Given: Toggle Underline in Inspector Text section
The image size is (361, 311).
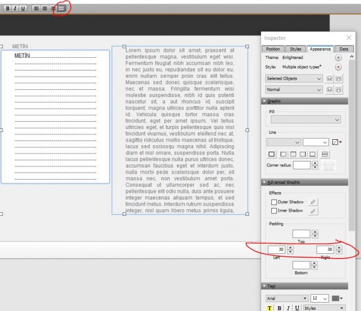Looking at the screenshot, I should (297, 308).
